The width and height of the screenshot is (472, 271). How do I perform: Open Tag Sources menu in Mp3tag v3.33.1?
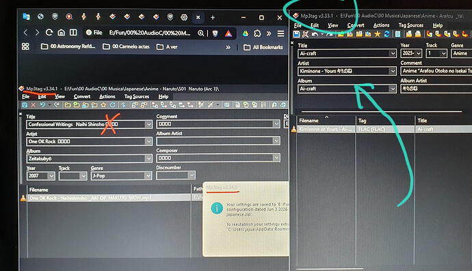[411, 25]
